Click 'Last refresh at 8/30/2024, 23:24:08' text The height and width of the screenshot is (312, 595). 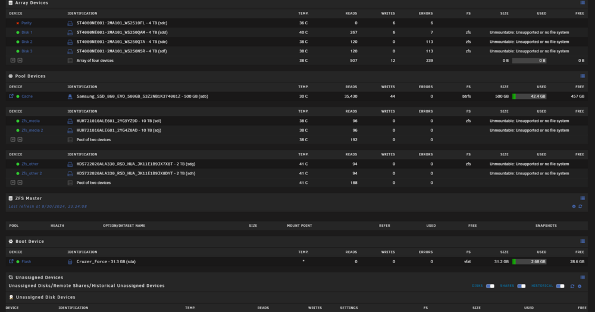tap(48, 207)
